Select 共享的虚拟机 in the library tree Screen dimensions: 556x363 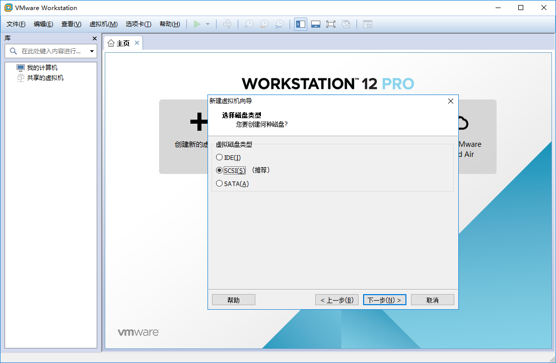pyautogui.click(x=45, y=77)
